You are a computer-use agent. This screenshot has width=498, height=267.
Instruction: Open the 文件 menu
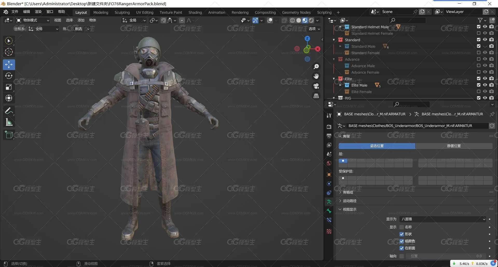[15, 12]
